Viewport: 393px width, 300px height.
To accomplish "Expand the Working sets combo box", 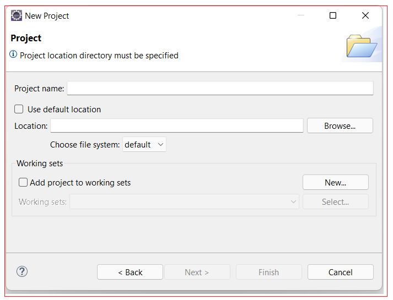I will 184,201.
